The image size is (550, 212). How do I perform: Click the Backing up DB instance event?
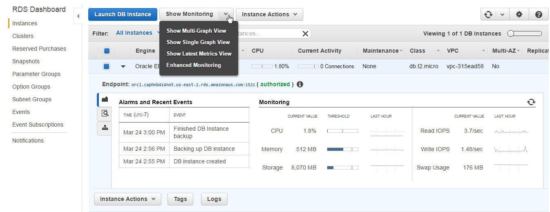(x=204, y=149)
